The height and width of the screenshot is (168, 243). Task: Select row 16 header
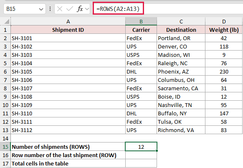(5, 155)
